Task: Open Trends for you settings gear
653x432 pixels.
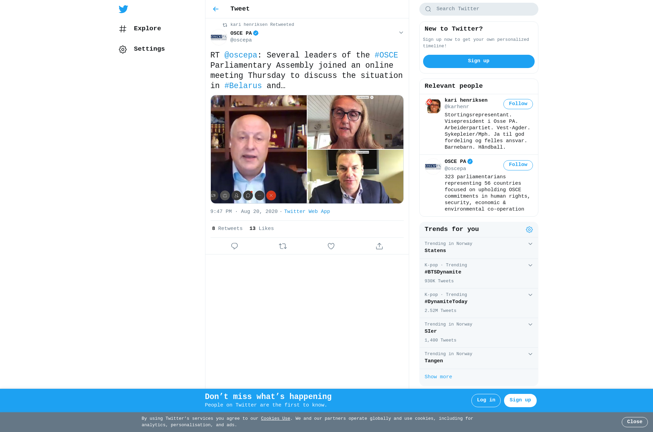Action: pos(529,230)
